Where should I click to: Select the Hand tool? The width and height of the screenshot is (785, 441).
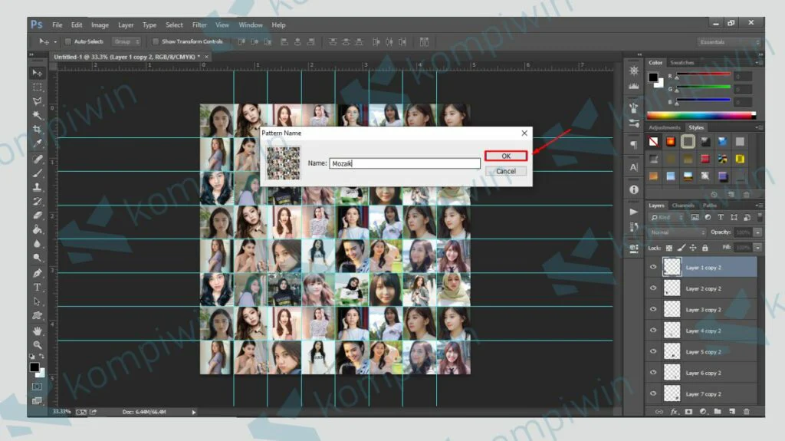click(38, 331)
